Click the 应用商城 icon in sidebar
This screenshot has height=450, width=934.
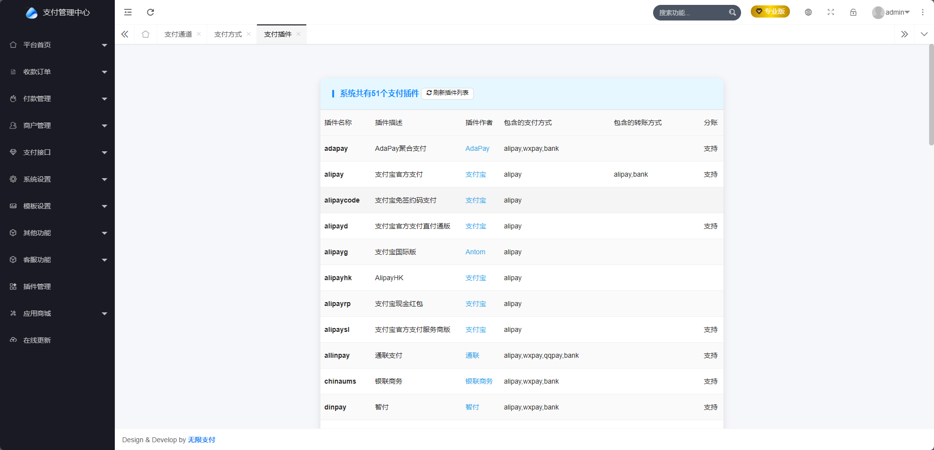pyautogui.click(x=13, y=313)
